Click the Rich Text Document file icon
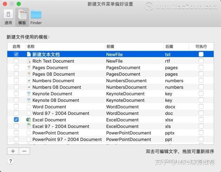The image size is (221, 172). (x=29, y=61)
